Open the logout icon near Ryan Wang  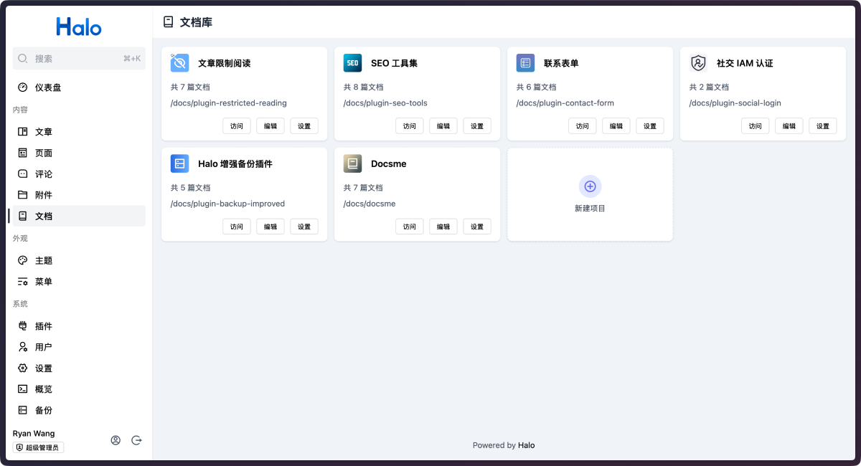point(136,440)
